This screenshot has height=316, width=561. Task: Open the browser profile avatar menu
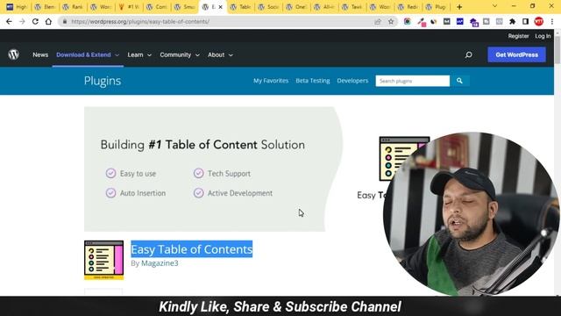tap(538, 21)
